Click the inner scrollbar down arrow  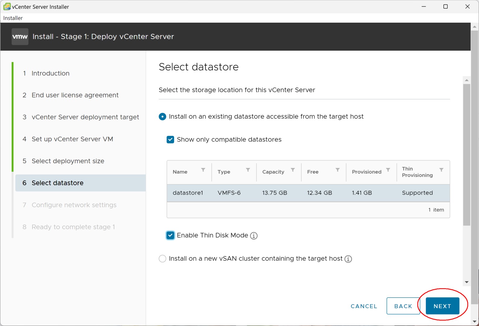pyautogui.click(x=467, y=282)
